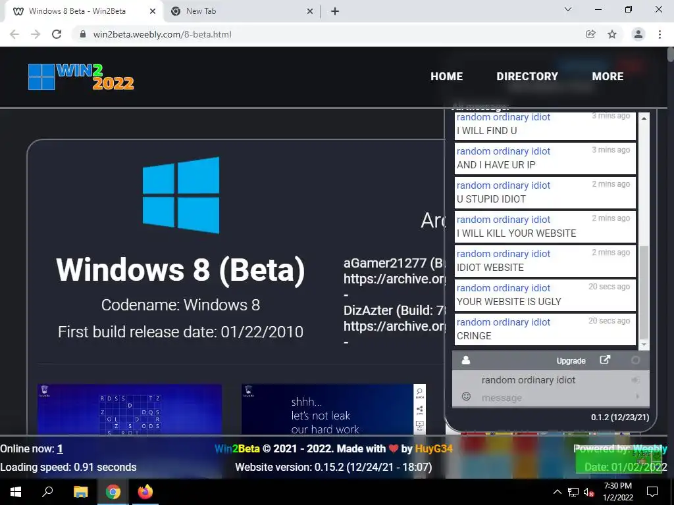The width and height of the screenshot is (674, 505).
Task: Click the page vertical scrollbar thumb
Action: 671,55
